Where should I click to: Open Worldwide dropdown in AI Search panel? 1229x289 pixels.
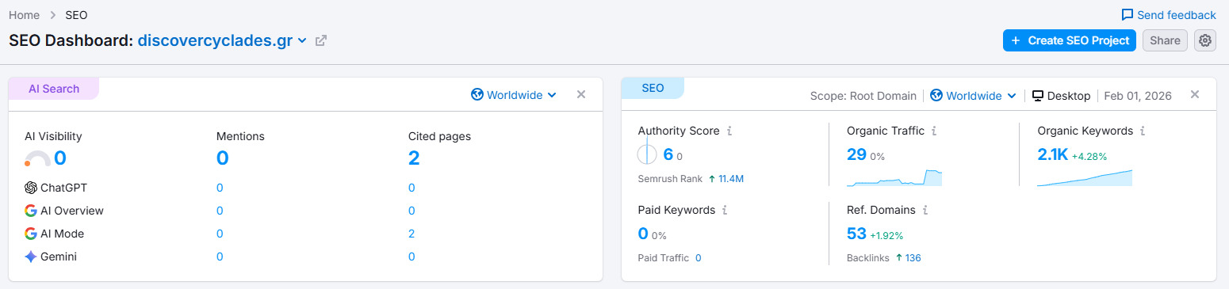pyautogui.click(x=514, y=95)
